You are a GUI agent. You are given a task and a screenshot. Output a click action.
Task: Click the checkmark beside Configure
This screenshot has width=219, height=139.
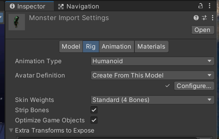pos(167,86)
